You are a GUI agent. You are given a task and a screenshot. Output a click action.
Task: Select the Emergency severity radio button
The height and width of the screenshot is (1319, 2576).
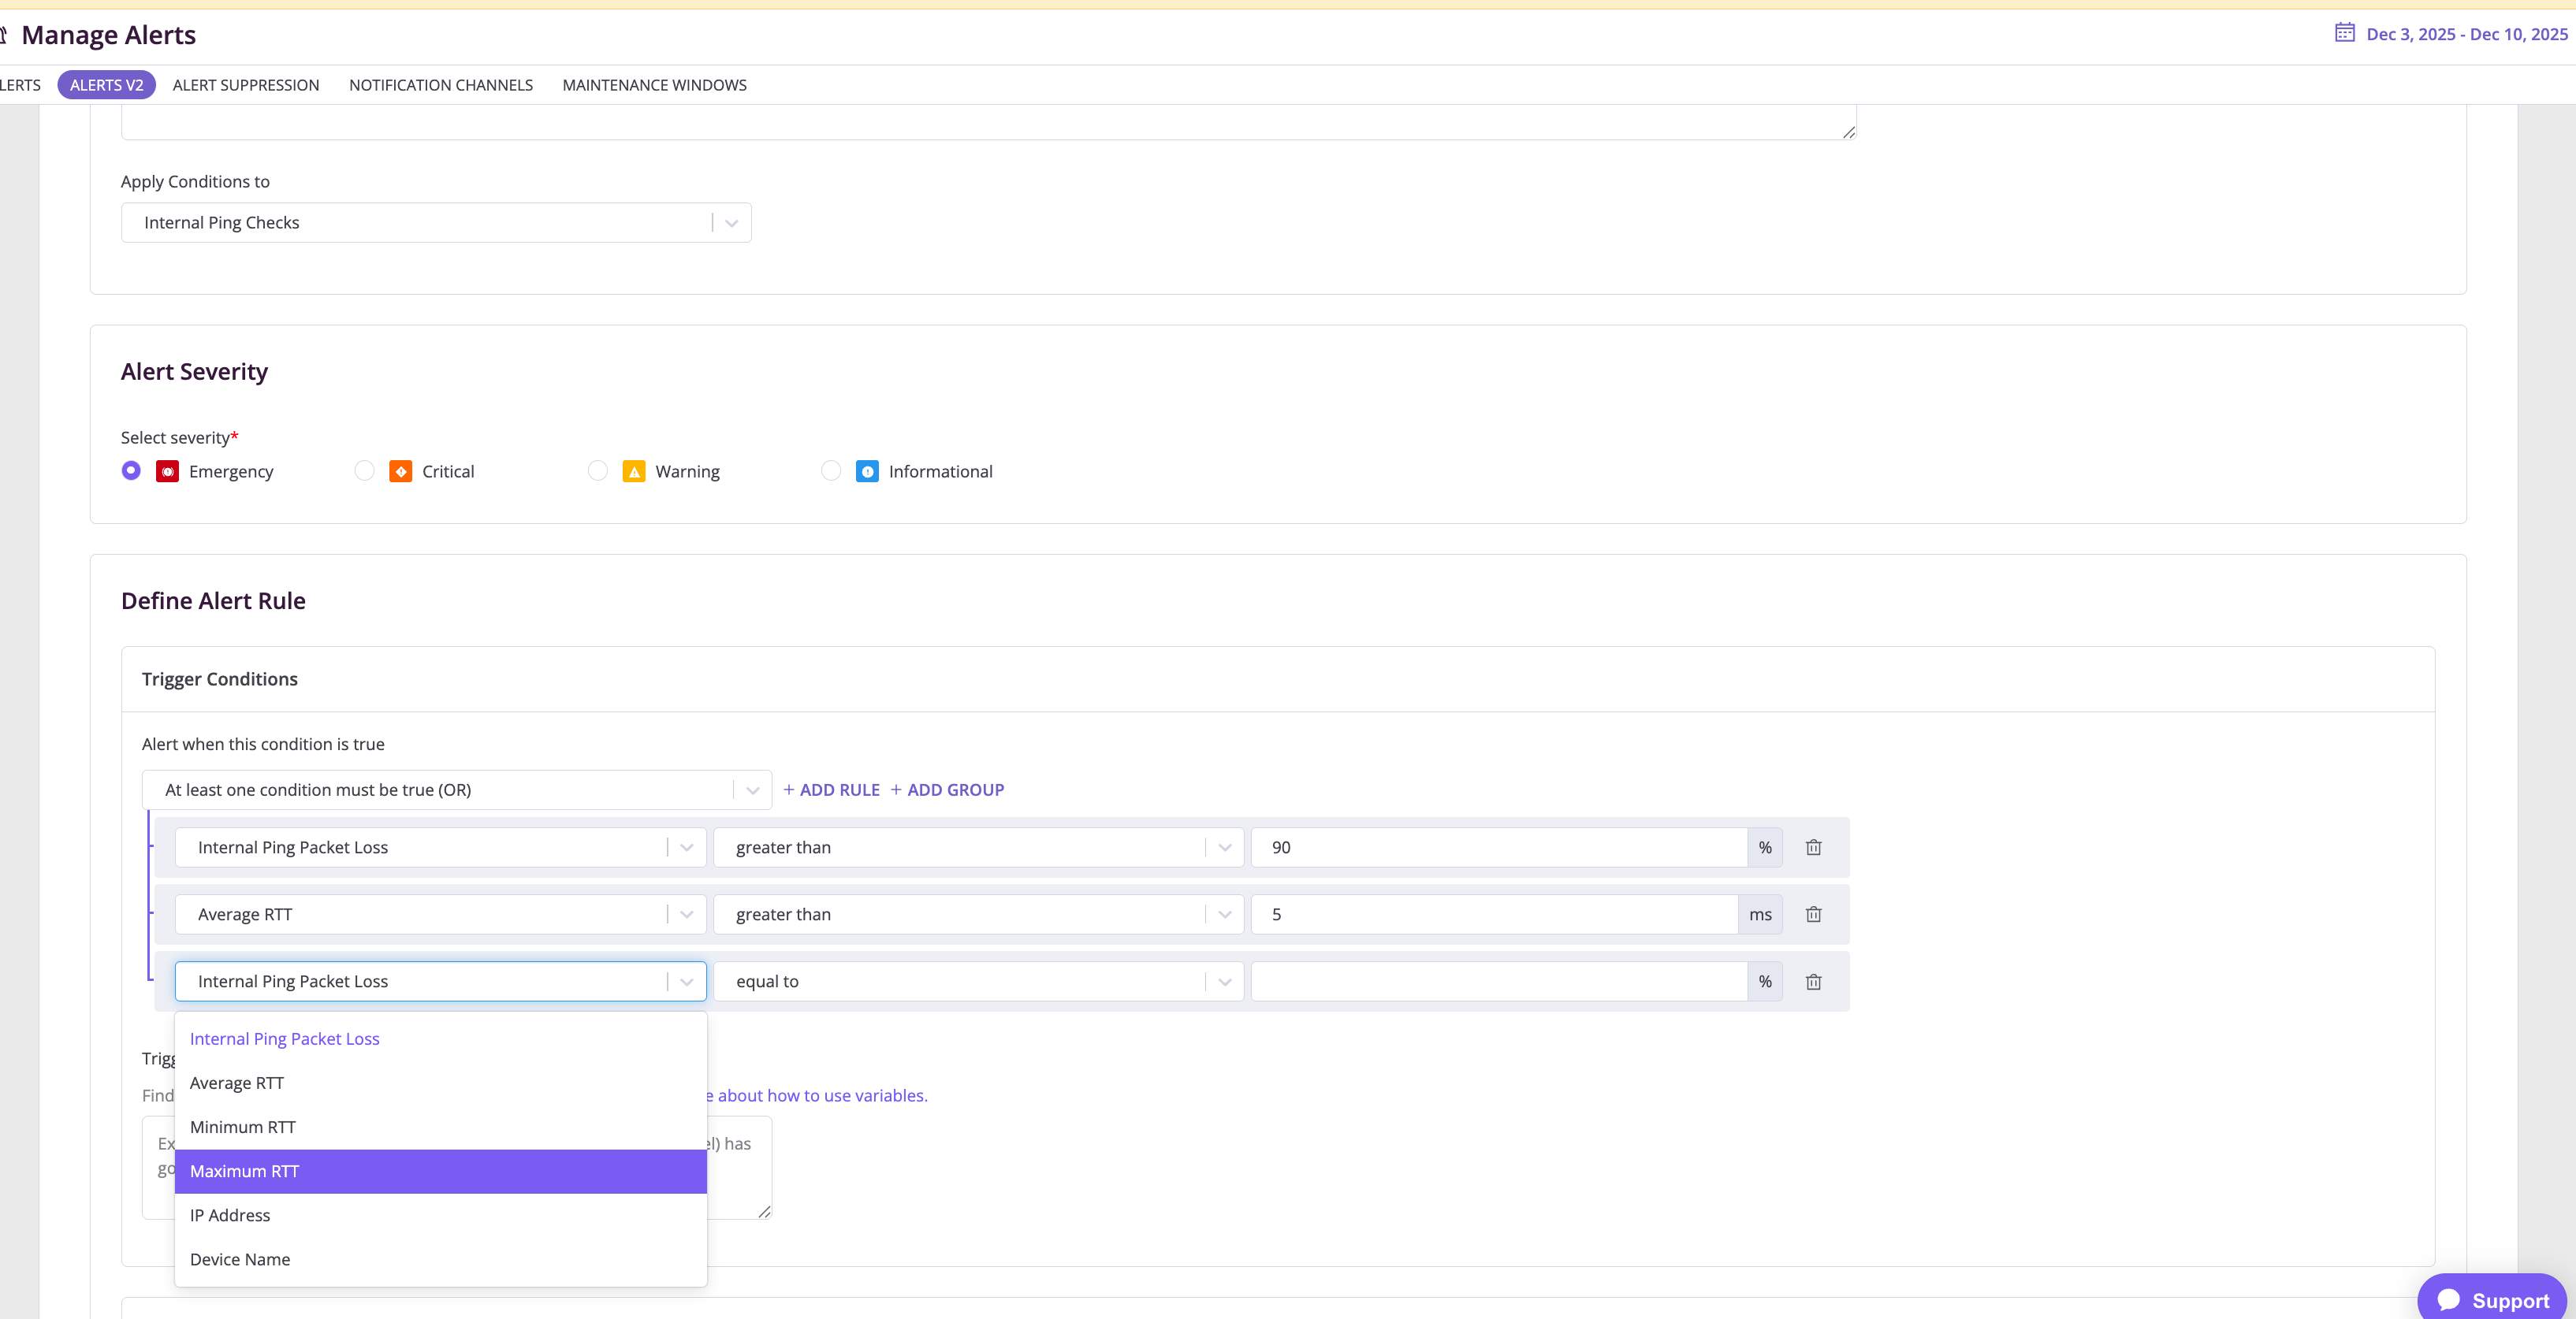pos(130,470)
